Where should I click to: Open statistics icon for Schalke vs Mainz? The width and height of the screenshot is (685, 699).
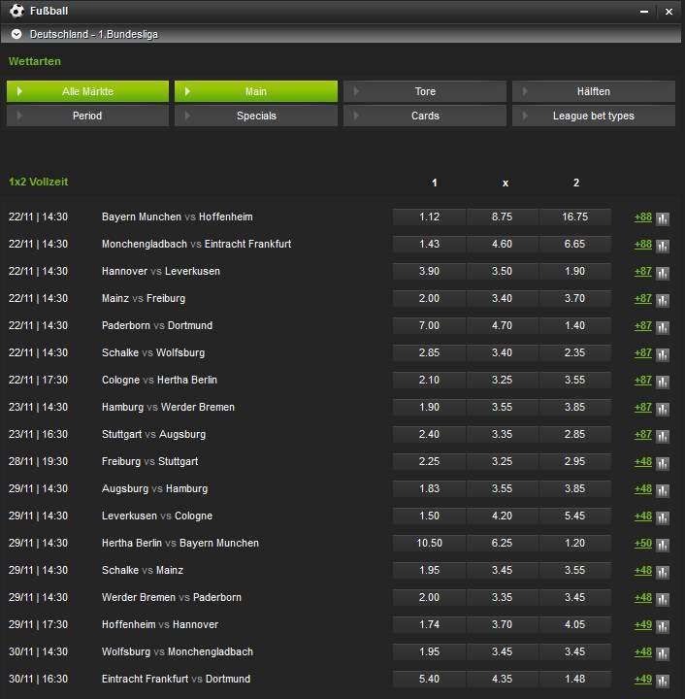click(x=663, y=573)
